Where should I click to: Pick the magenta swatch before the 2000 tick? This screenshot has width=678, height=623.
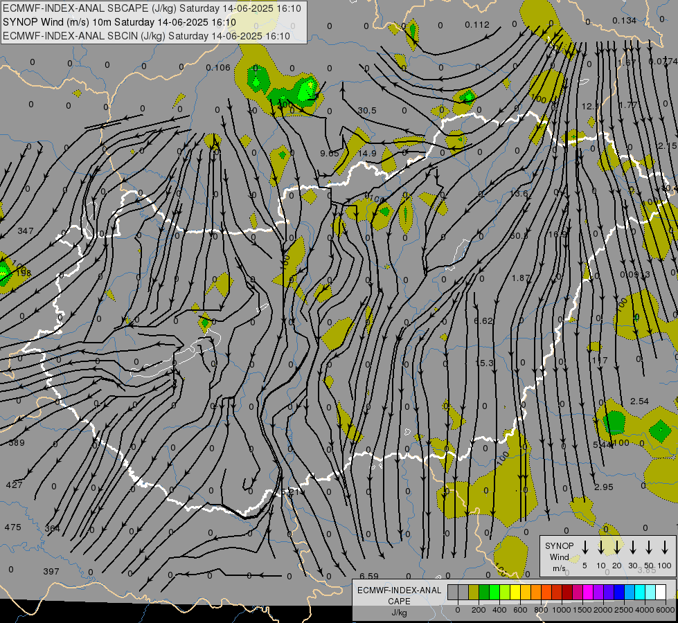click(588, 592)
